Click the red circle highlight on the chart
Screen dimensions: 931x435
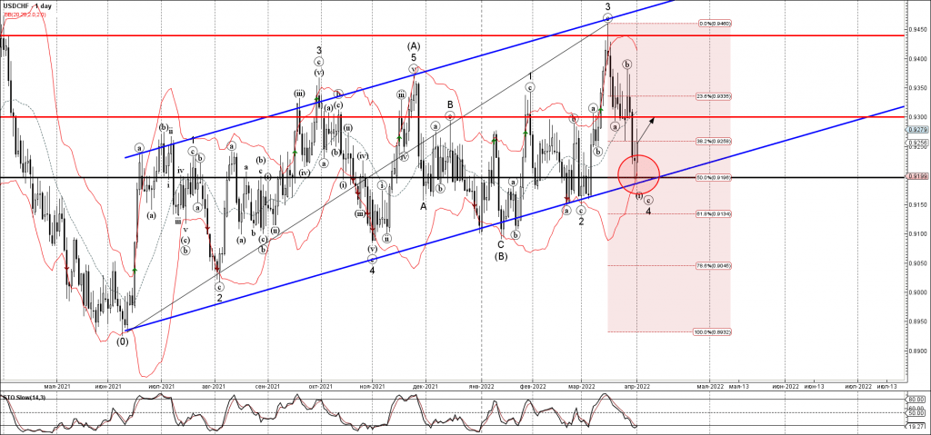(x=638, y=173)
